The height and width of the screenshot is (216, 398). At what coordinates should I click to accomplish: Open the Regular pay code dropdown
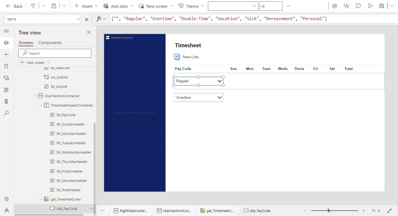click(x=220, y=81)
